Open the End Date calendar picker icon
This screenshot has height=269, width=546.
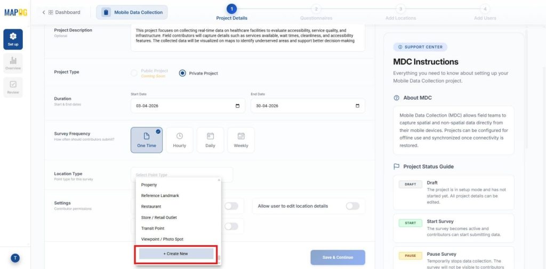pos(357,106)
